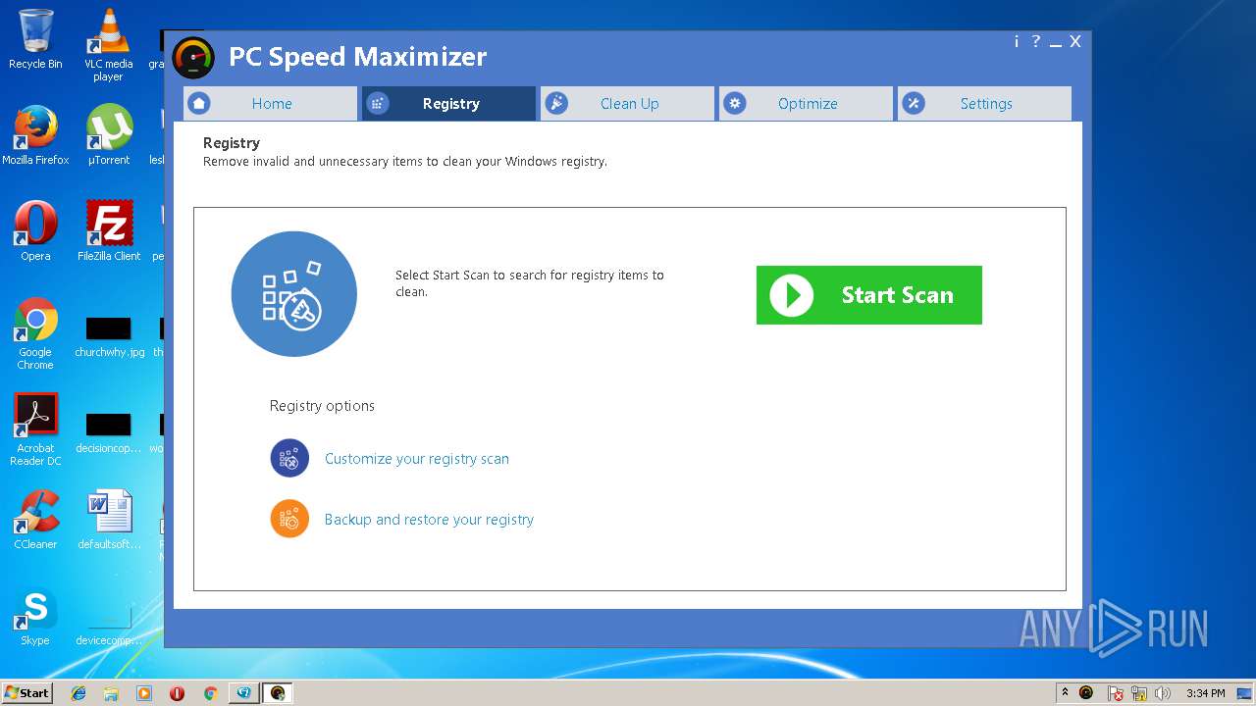Click the Chrome taskbar icon
This screenshot has height=706, width=1256.
tap(210, 693)
